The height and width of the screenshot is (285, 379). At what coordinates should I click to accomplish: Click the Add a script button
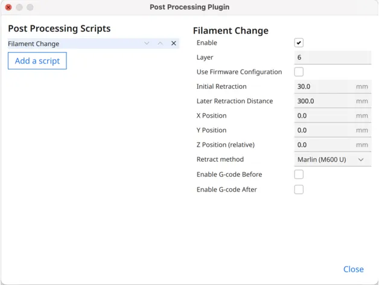click(x=37, y=61)
